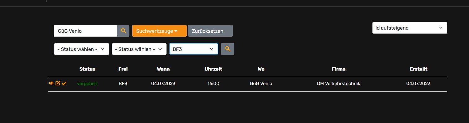Click the Wann column header
The height and width of the screenshot is (123, 469).
click(x=163, y=69)
